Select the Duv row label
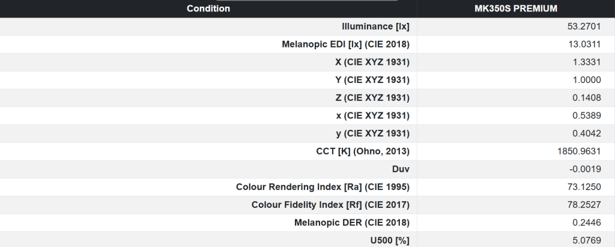The image size is (615, 247). coord(401,169)
